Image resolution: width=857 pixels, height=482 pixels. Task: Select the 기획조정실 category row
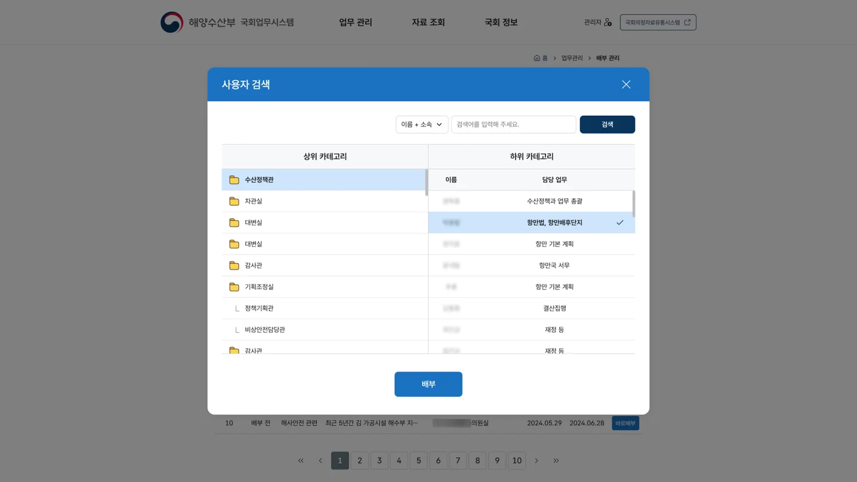click(x=323, y=287)
